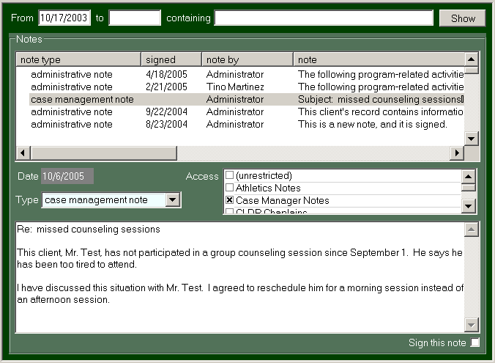Click the Access list scrollbar thumb

tap(468, 188)
